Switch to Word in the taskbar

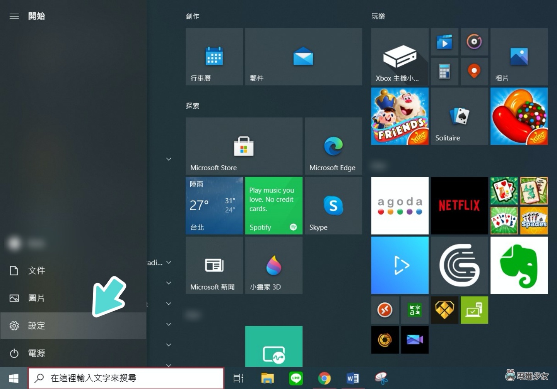click(353, 378)
